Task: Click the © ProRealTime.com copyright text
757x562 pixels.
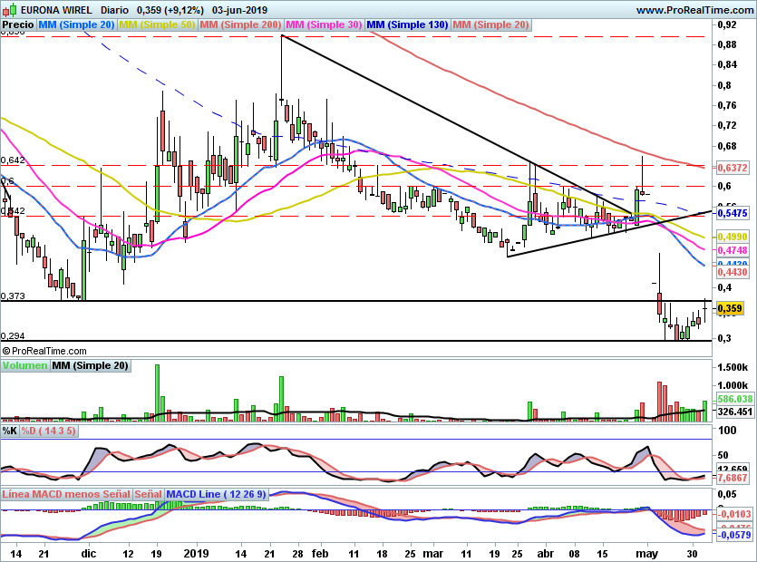Action: [x=44, y=351]
